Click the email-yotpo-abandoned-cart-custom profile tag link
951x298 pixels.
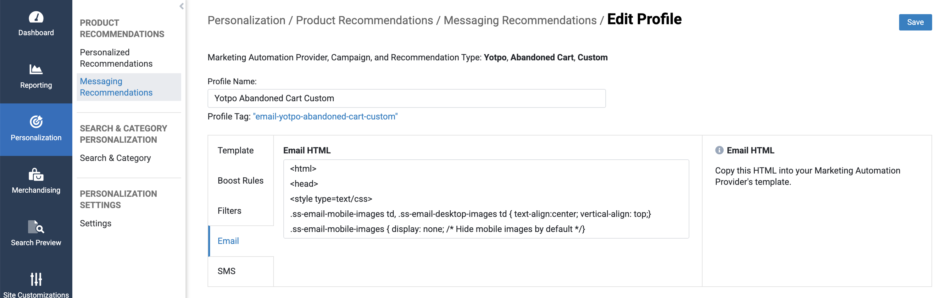[325, 117]
